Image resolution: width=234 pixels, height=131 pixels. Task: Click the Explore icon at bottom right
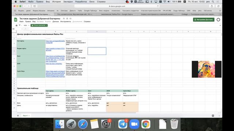213,116
